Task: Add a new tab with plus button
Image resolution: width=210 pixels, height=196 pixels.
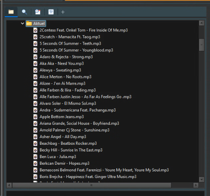Action: click(x=63, y=12)
